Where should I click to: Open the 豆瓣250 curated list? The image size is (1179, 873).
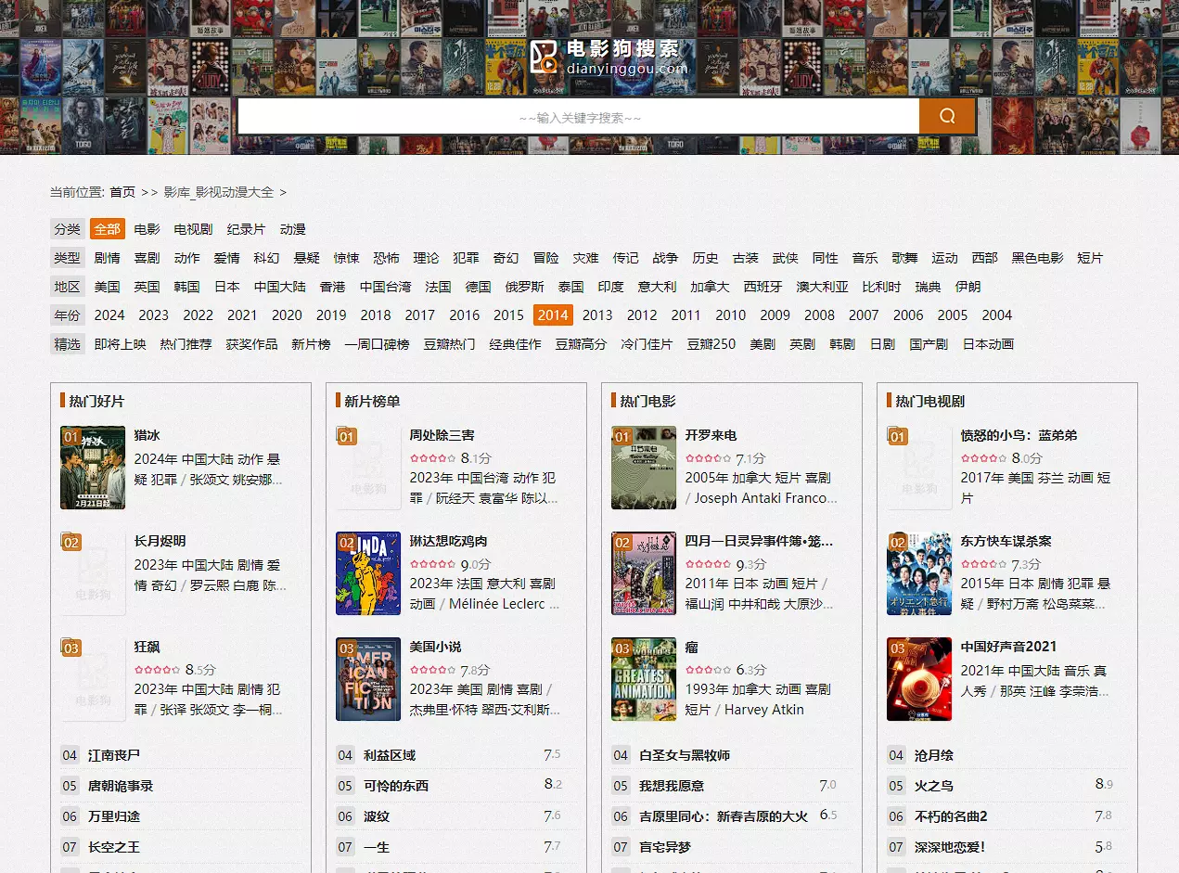pyautogui.click(x=711, y=344)
